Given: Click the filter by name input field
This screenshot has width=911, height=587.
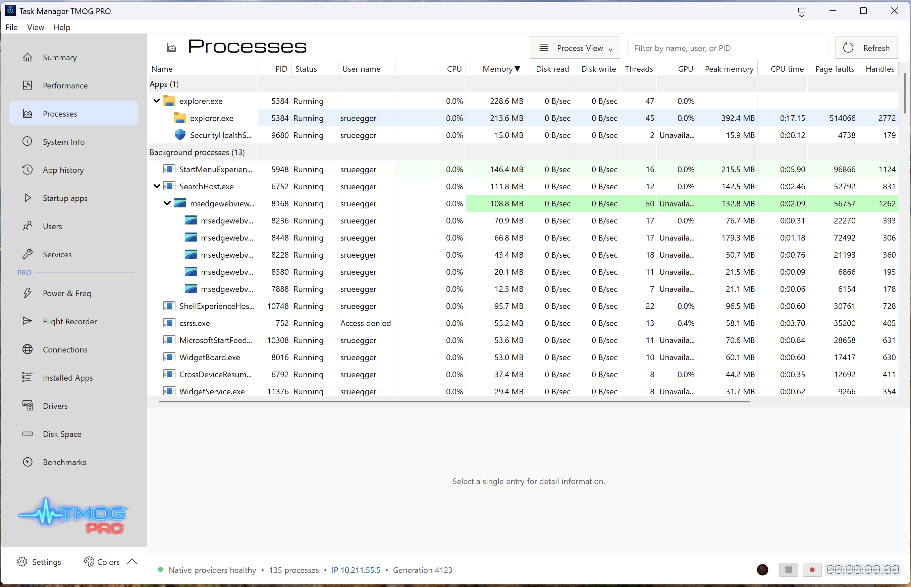Looking at the screenshot, I should point(728,48).
